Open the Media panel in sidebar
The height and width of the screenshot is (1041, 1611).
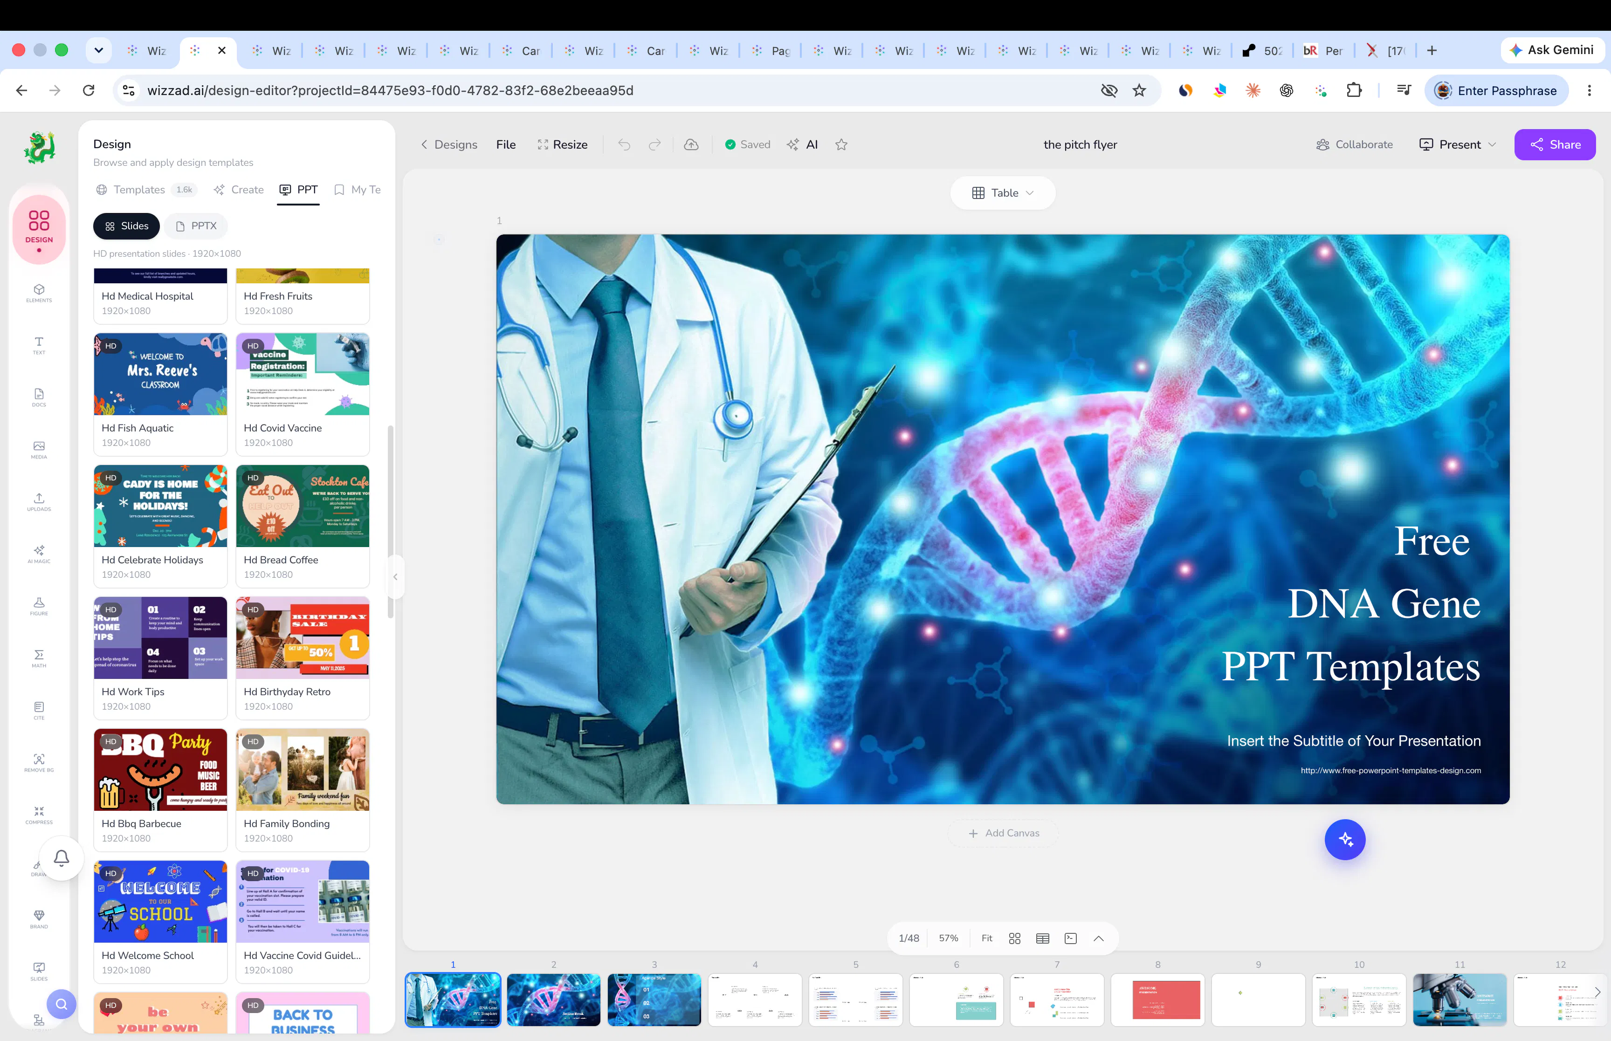39,450
